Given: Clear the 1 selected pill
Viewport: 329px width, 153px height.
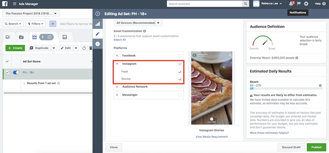Looking at the screenshot, I should coord(50,37).
